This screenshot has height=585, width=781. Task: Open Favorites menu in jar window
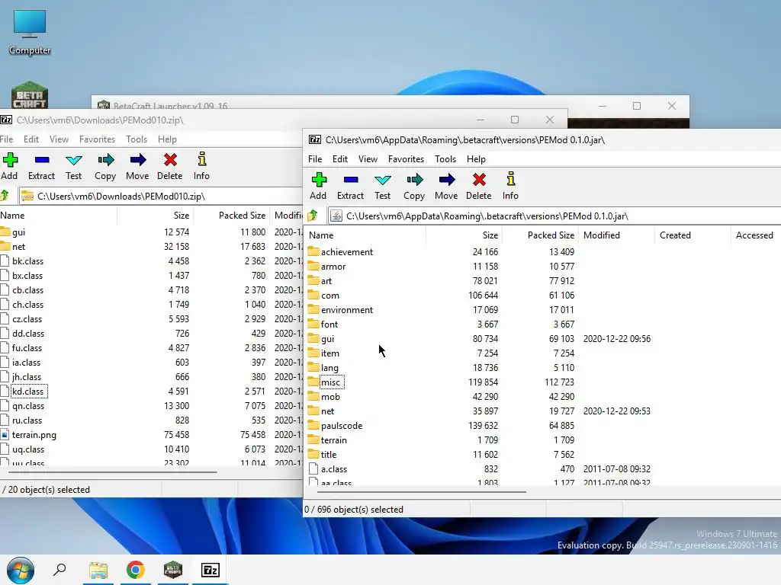pyautogui.click(x=406, y=159)
